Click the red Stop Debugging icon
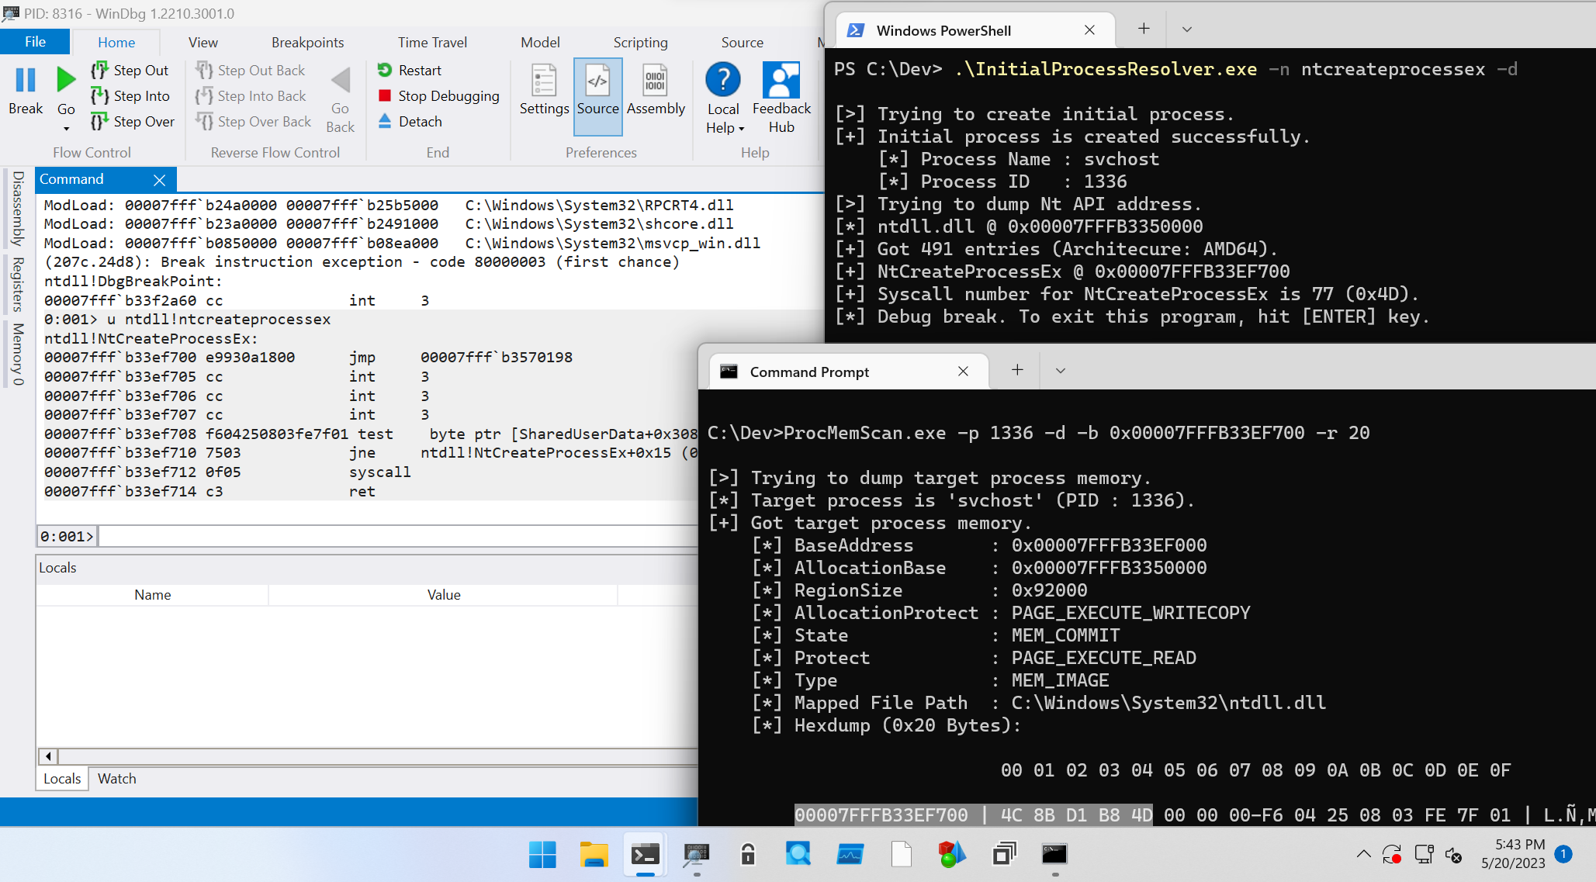The height and width of the screenshot is (882, 1596). click(x=385, y=96)
